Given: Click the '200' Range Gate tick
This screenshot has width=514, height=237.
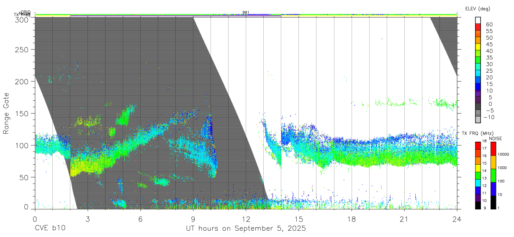Looking at the screenshot, I should click(x=21, y=82).
